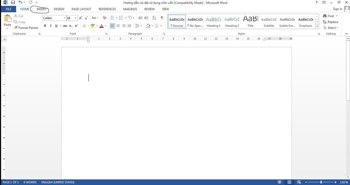Viewport: 350px width, 185px height.
Task: Click the Clear All Formatting icon
Action: point(105,18)
